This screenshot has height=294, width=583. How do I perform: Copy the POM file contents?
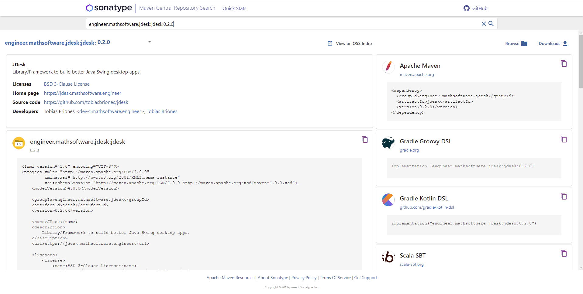pyautogui.click(x=364, y=139)
